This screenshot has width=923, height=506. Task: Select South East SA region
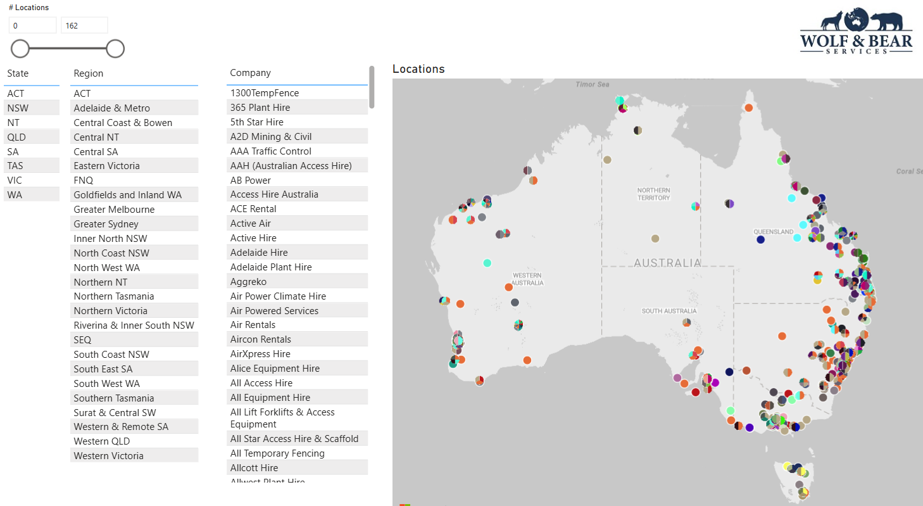tap(134, 369)
